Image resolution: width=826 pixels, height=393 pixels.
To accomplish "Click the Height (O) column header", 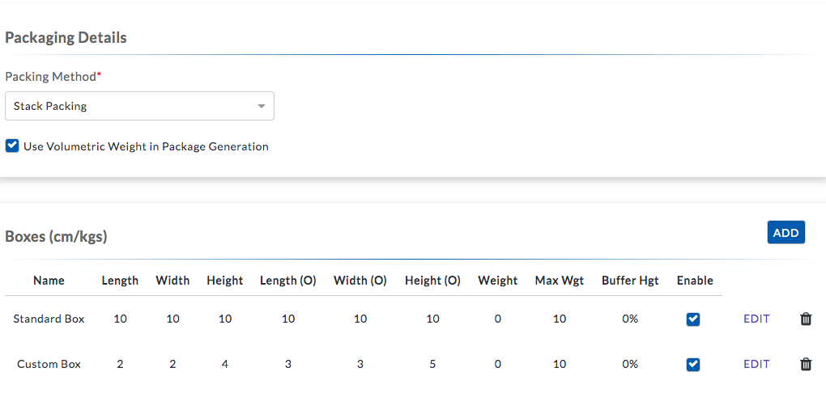I will tap(432, 281).
